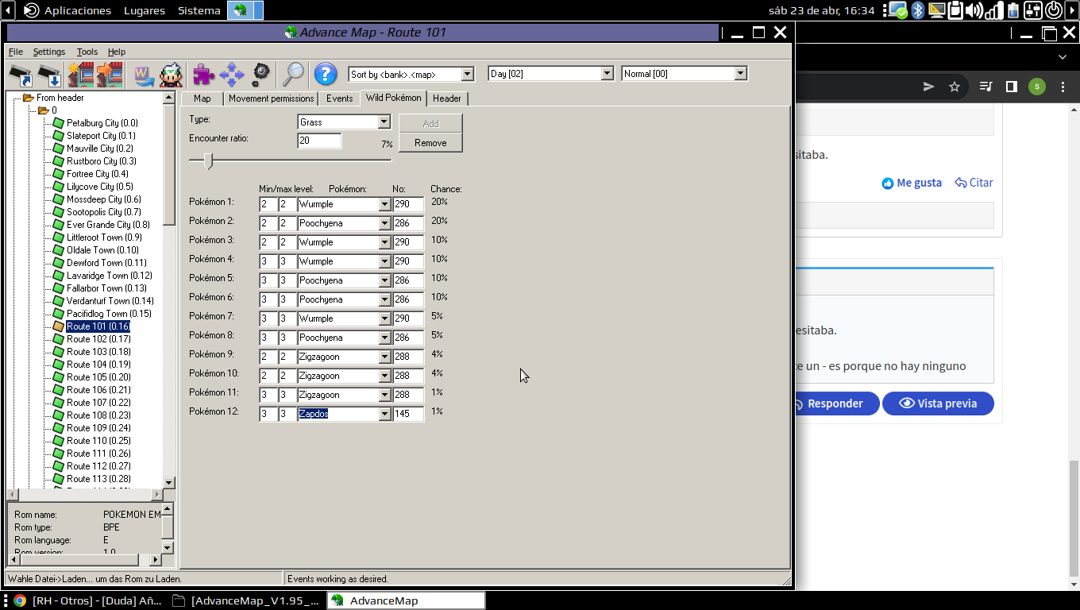Click the trainer sprite toolbar icon
This screenshot has height=610, width=1080.
tap(171, 75)
